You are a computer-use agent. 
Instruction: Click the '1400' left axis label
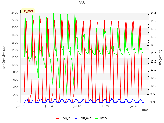tap(15, 50)
